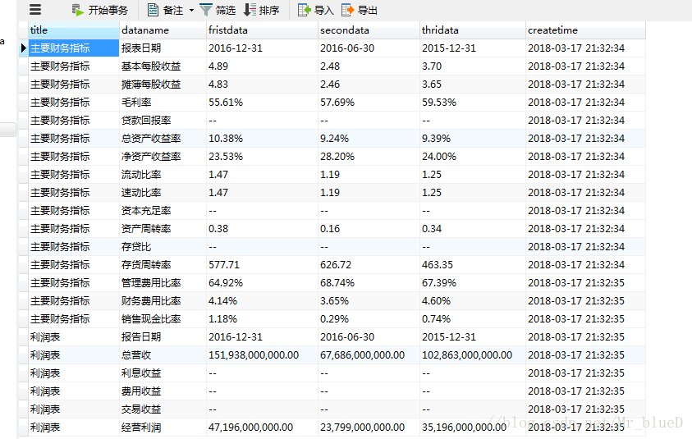Click the 151,938,000,000.00 cell

pos(262,355)
